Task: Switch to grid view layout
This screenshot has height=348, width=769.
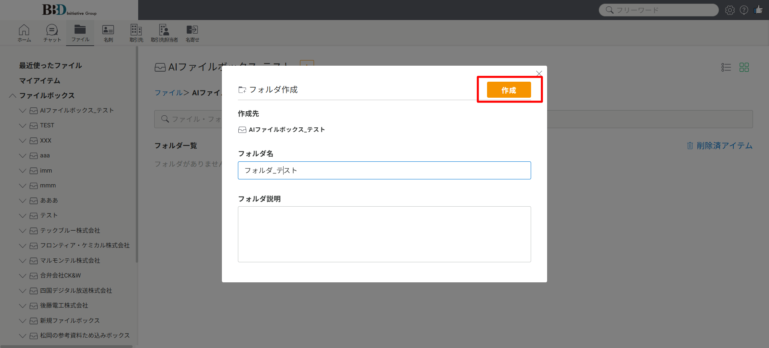Action: [744, 67]
